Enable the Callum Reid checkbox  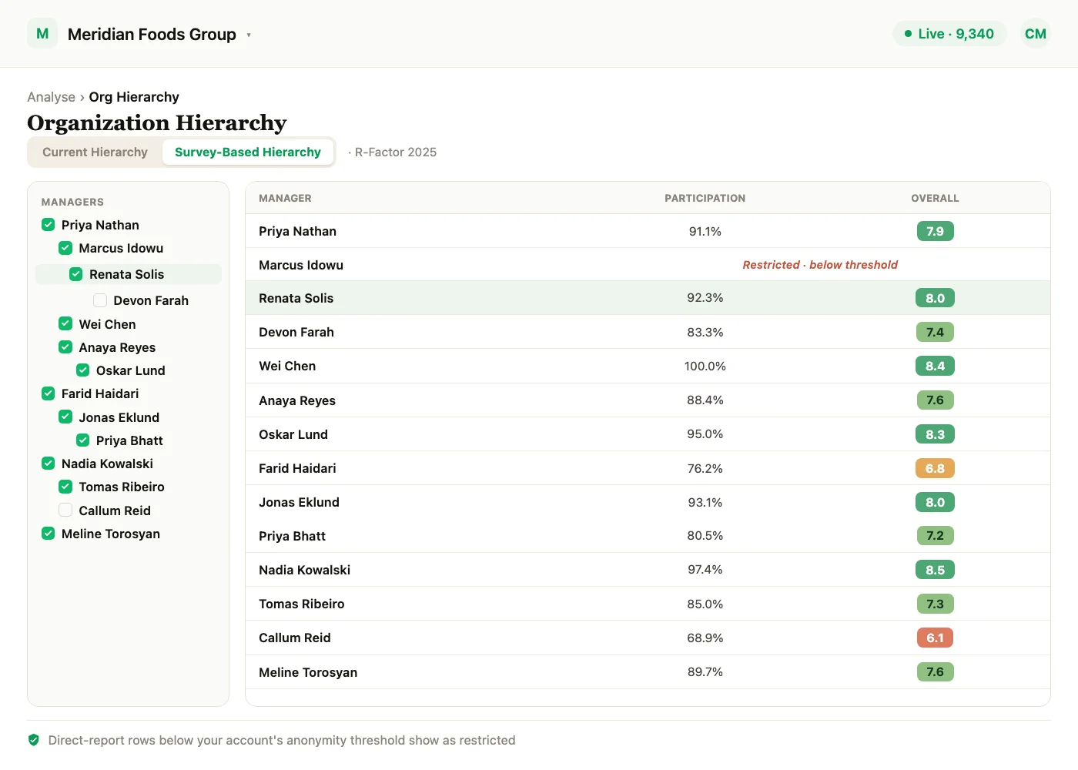[65, 510]
